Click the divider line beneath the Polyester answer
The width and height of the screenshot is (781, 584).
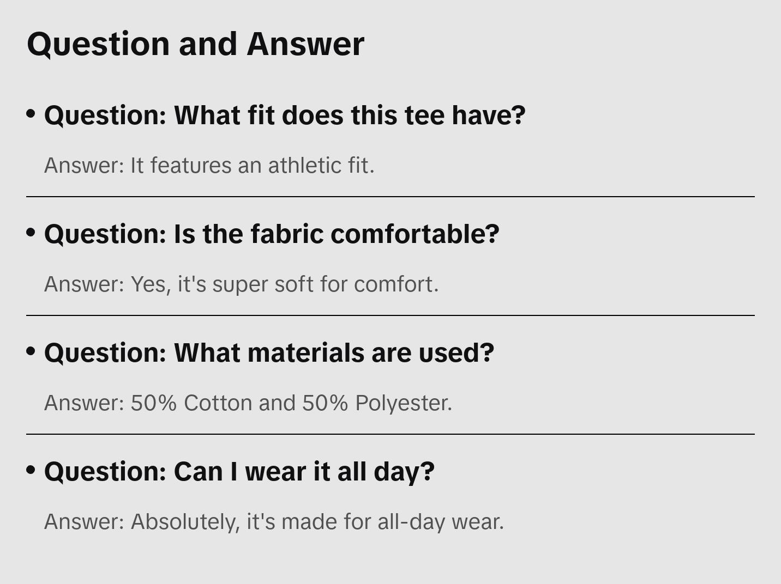click(390, 434)
